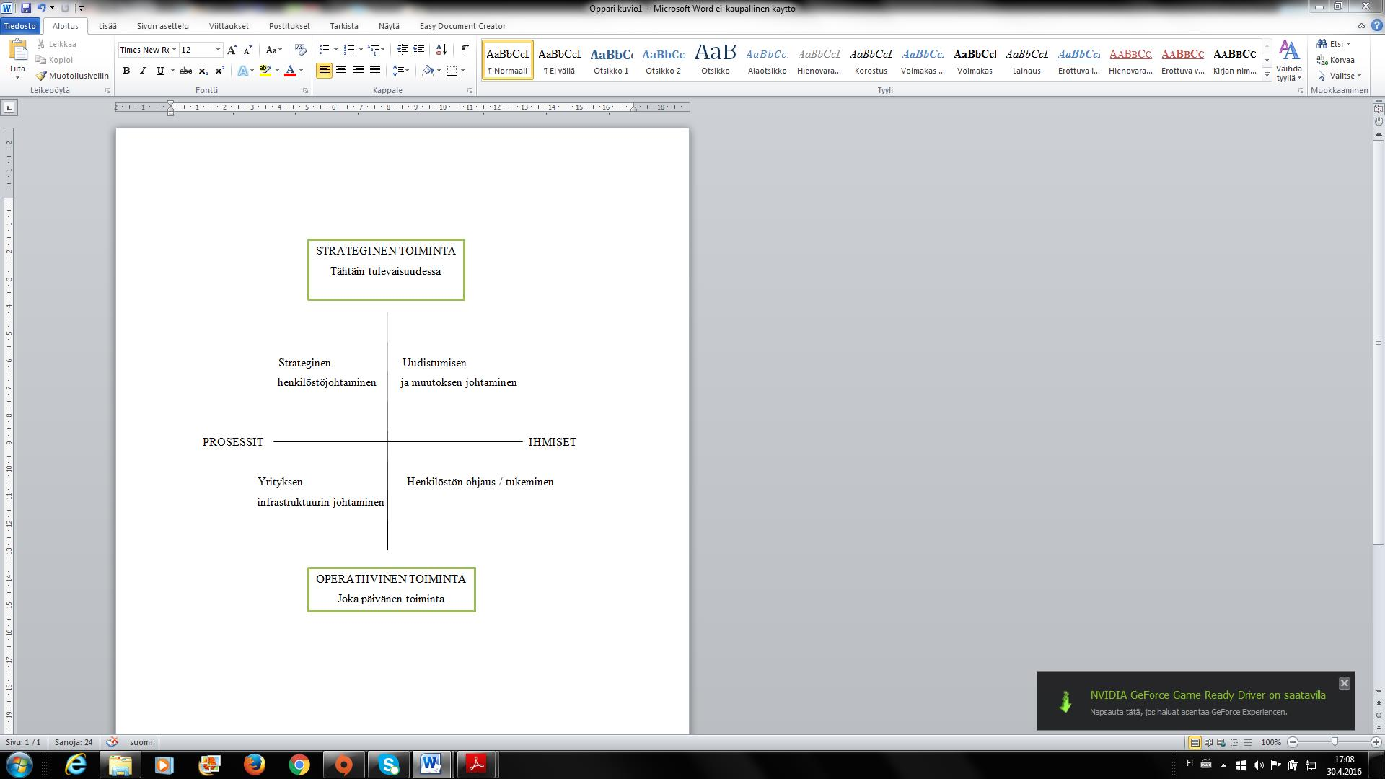1385x779 pixels.
Task: Undo last action in quick access toolbar
Action: [42, 8]
